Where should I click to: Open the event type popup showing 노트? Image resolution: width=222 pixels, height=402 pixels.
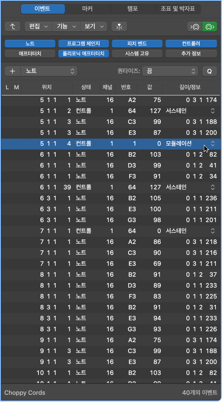coord(49,71)
